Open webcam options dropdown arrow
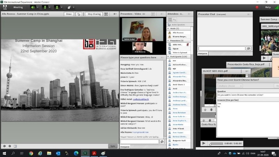This screenshot has width=279, height=157. point(62,7)
